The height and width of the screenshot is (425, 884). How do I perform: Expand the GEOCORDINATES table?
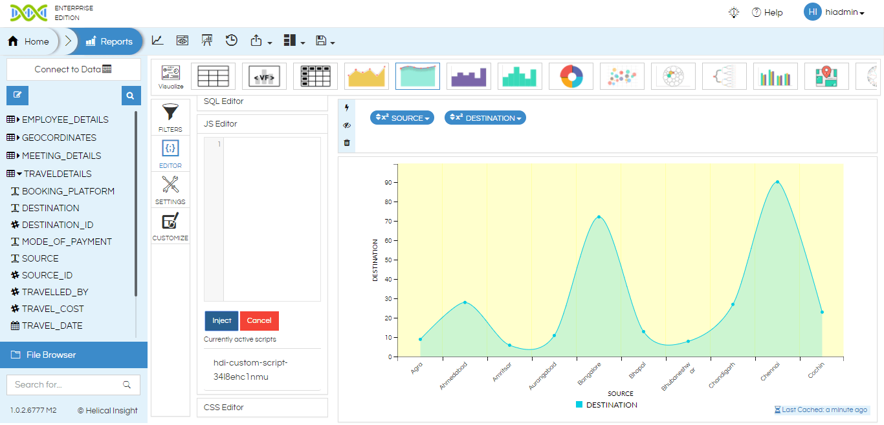tap(52, 138)
